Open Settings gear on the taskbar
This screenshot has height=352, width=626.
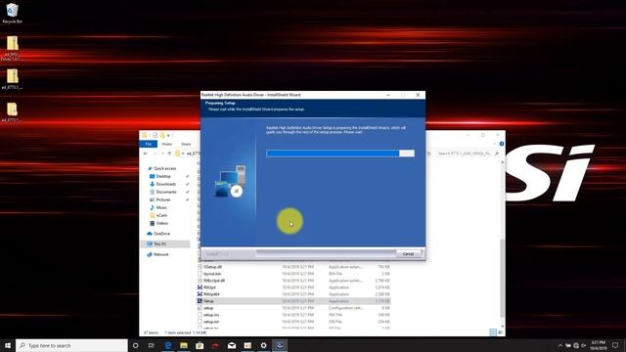(x=263, y=345)
